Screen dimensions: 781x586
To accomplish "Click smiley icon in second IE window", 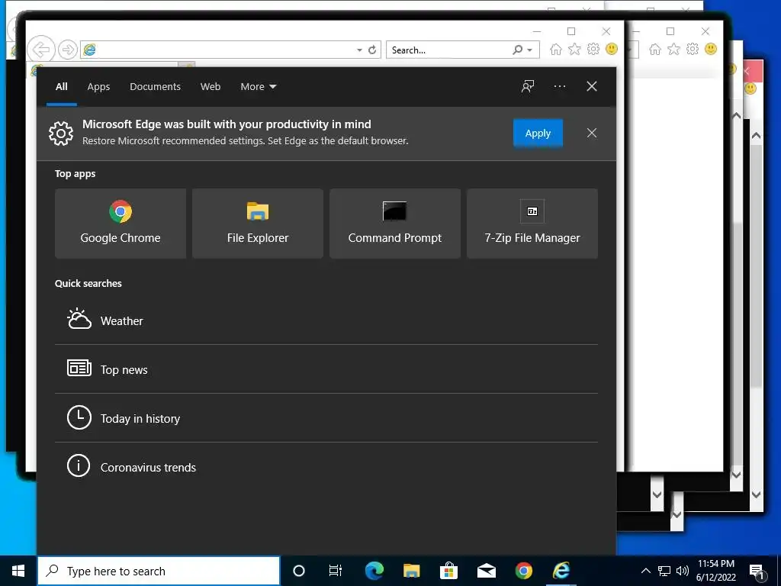I will 711,49.
